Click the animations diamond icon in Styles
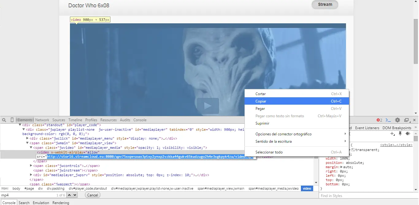 [408, 133]
